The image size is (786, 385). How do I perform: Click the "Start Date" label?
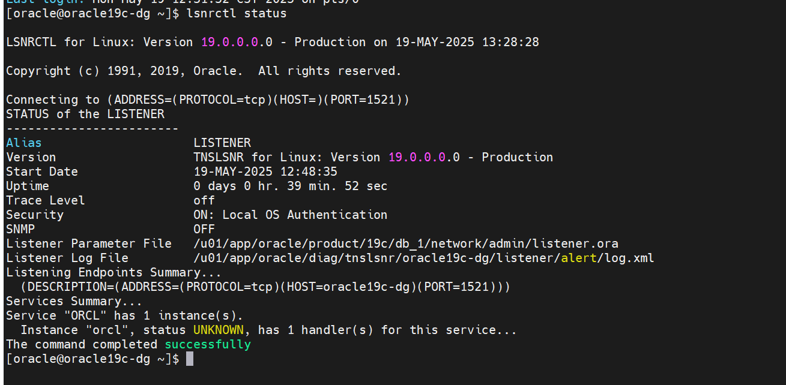[x=42, y=172]
